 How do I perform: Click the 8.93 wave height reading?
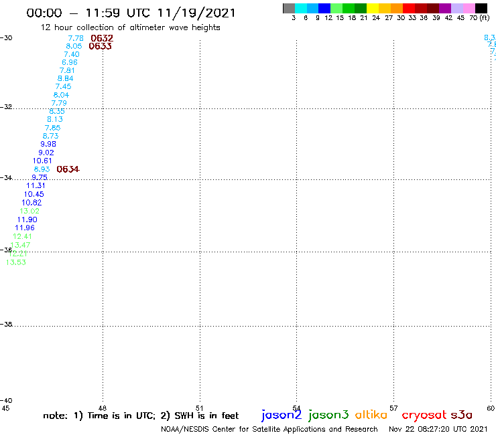coord(42,169)
